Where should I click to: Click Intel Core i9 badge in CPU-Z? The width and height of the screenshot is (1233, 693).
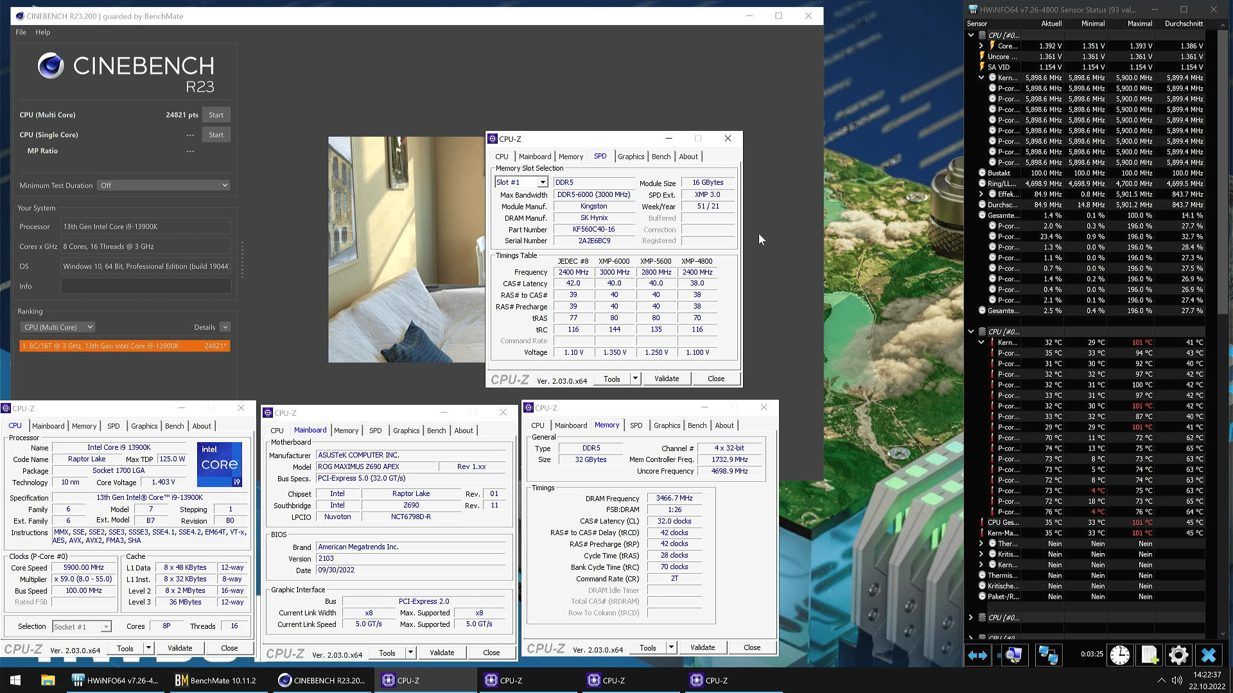point(220,464)
